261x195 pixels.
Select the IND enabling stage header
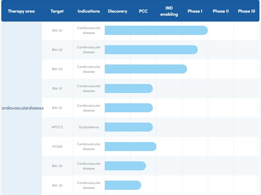click(169, 11)
